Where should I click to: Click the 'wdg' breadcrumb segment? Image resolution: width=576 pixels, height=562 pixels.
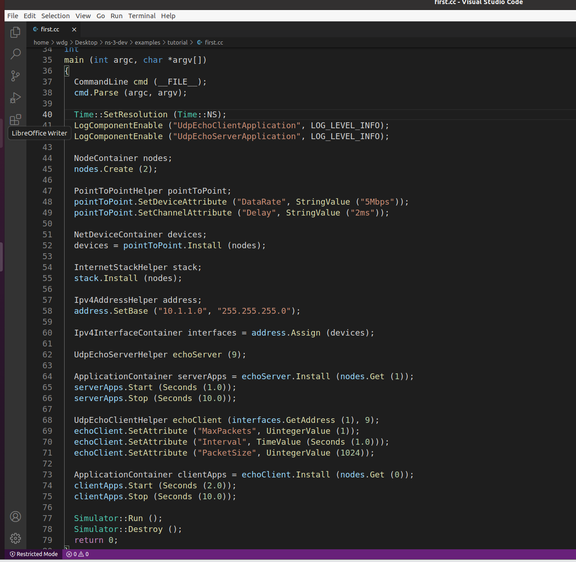62,42
